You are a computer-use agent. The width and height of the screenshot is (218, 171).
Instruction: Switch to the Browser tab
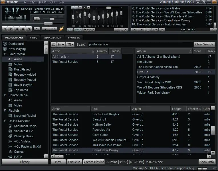click(x=74, y=38)
